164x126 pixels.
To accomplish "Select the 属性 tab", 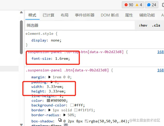I will coord(129,15).
